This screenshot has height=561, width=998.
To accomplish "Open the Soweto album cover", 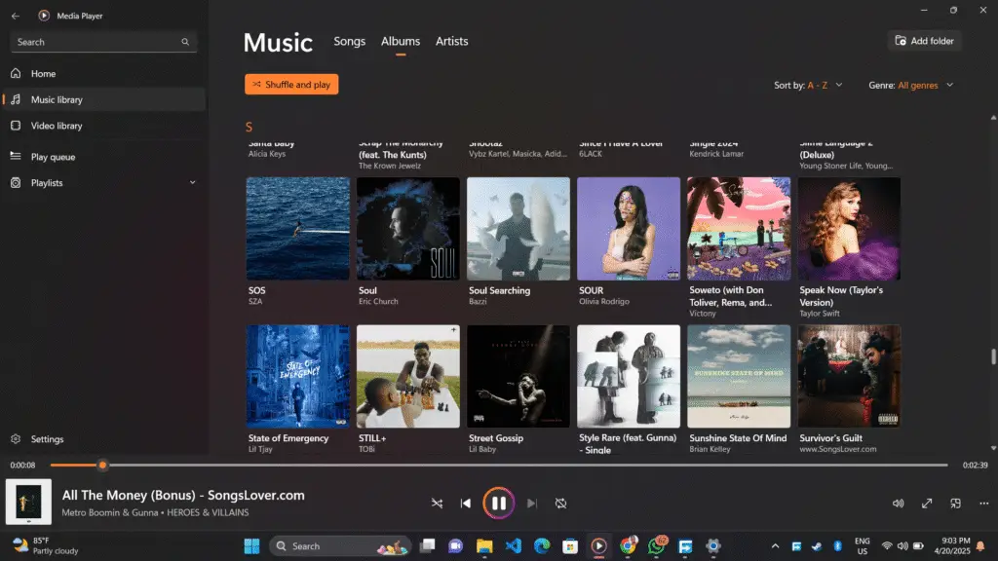I will pyautogui.click(x=739, y=229).
